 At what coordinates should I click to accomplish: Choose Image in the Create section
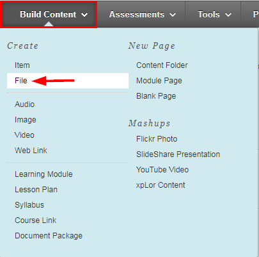coord(26,120)
